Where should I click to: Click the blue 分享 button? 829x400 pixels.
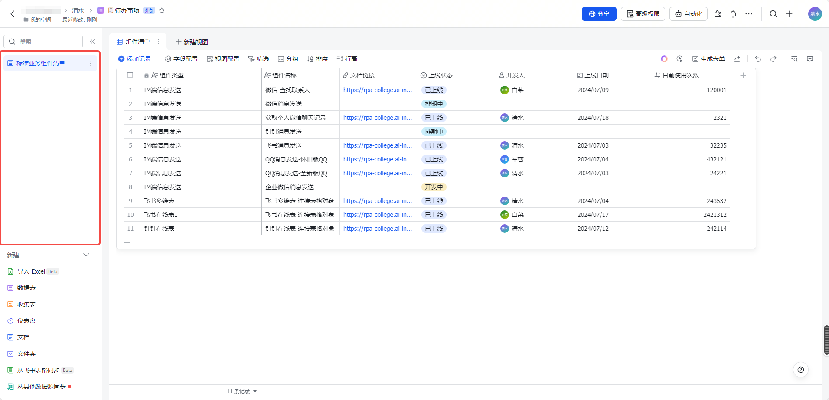click(599, 14)
